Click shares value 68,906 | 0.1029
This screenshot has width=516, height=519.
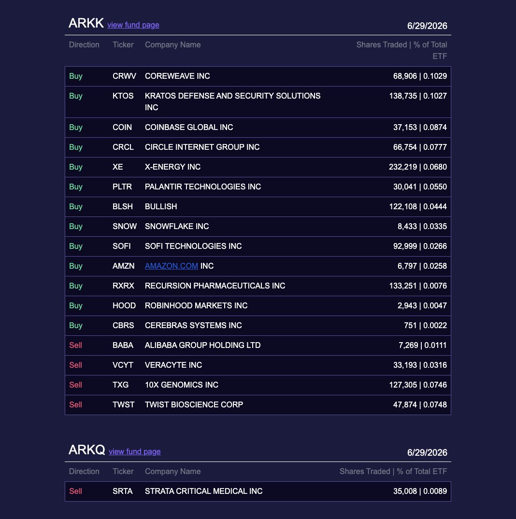[420, 76]
